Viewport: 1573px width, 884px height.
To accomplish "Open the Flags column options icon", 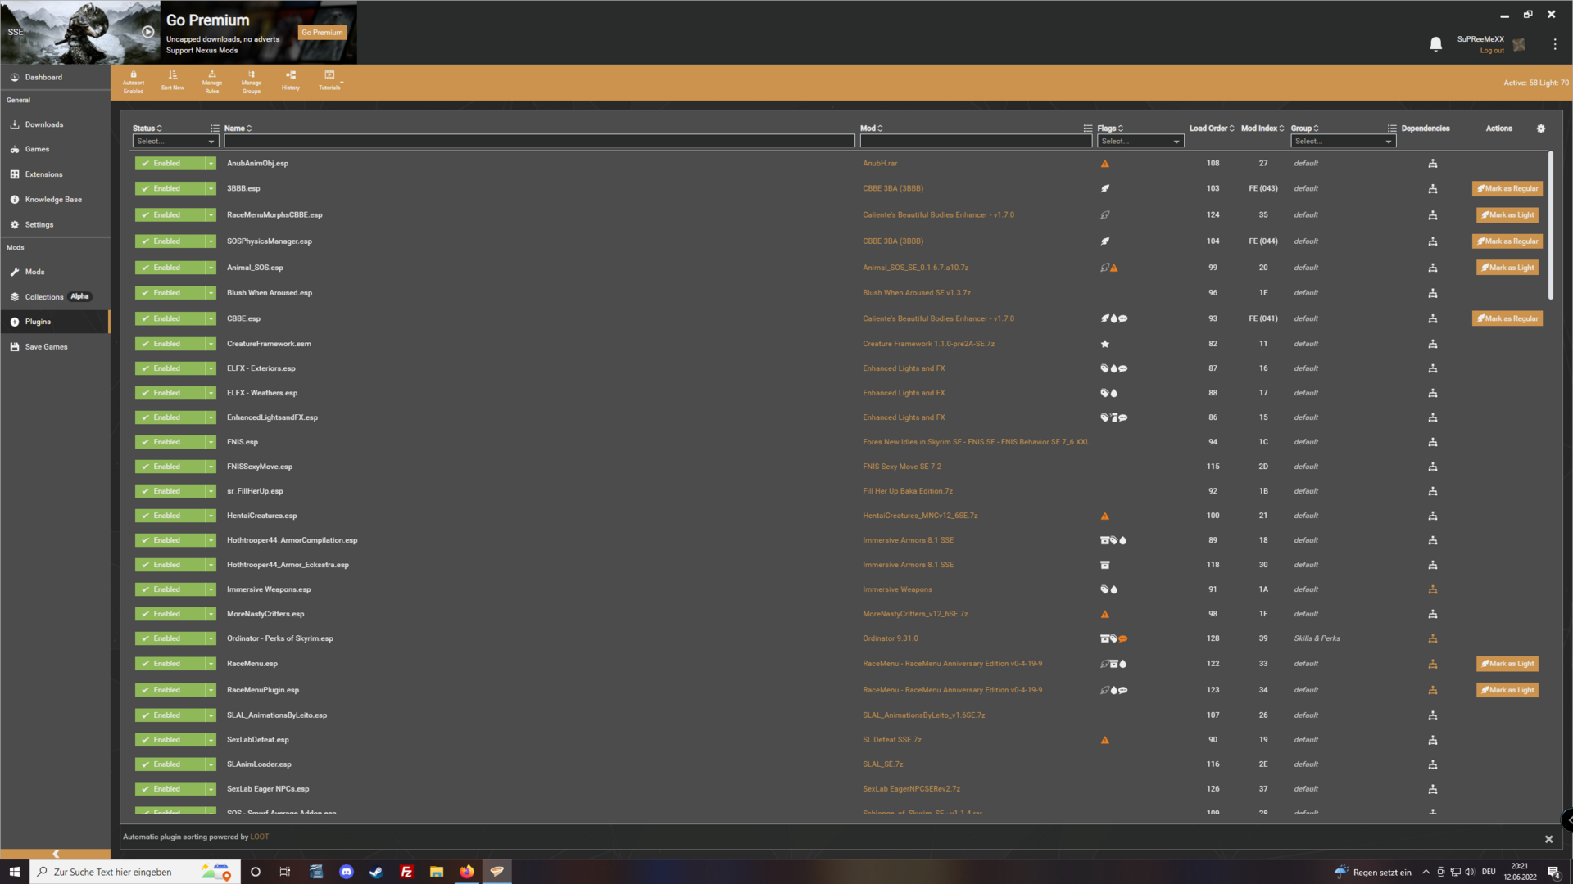I will (x=1087, y=129).
